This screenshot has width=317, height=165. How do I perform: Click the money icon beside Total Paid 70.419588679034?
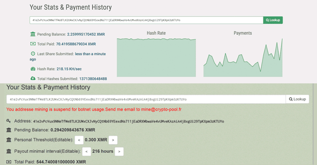(33, 44)
